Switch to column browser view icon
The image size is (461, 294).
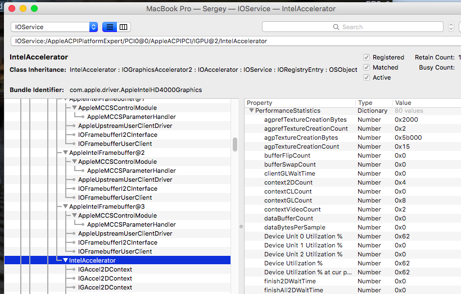[124, 27]
